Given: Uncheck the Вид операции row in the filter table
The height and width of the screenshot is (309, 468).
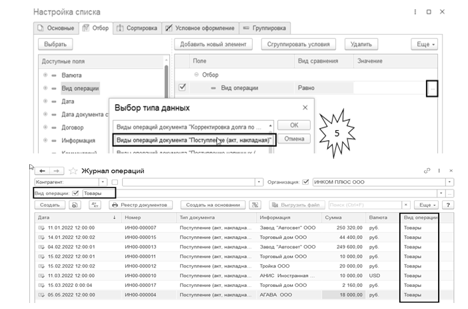Looking at the screenshot, I should click(182, 87).
